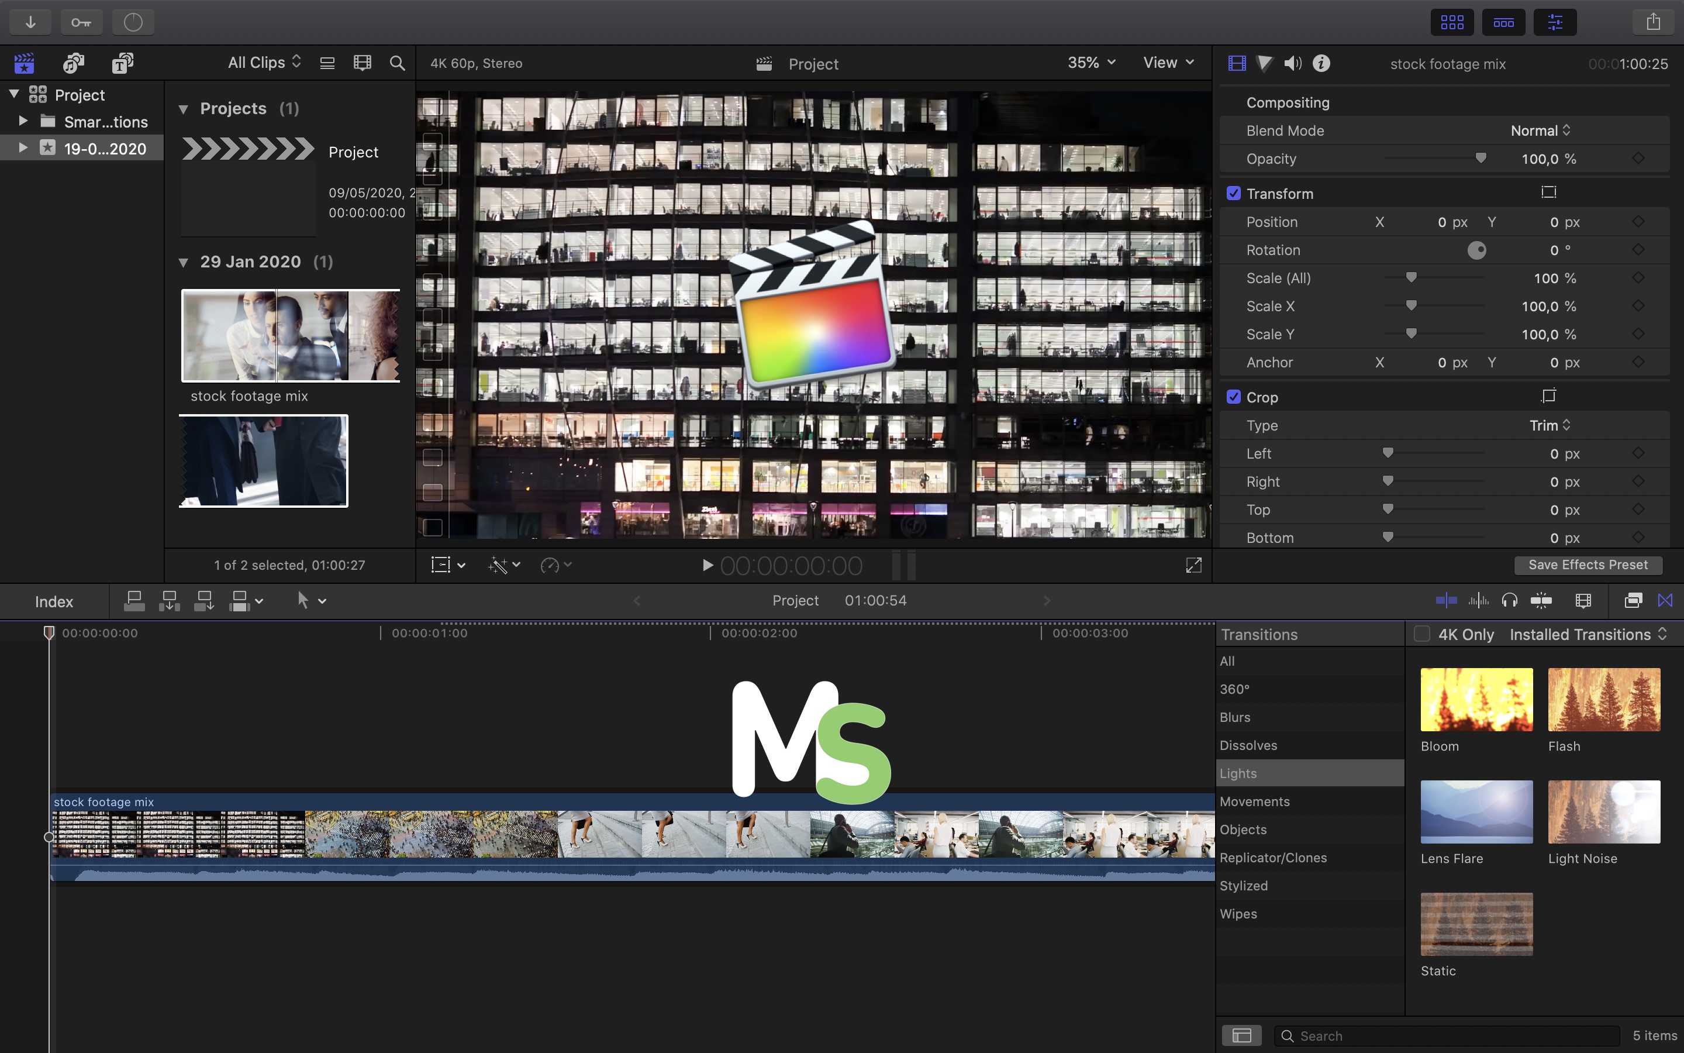The image size is (1684, 1053).
Task: Open Video inspector filmstrip tab
Action: (x=1237, y=63)
